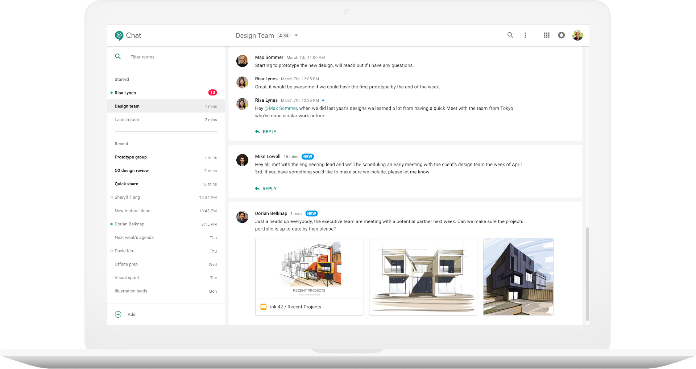The image size is (696, 369).
Task: Click the Recent section heading
Action: pyautogui.click(x=121, y=144)
